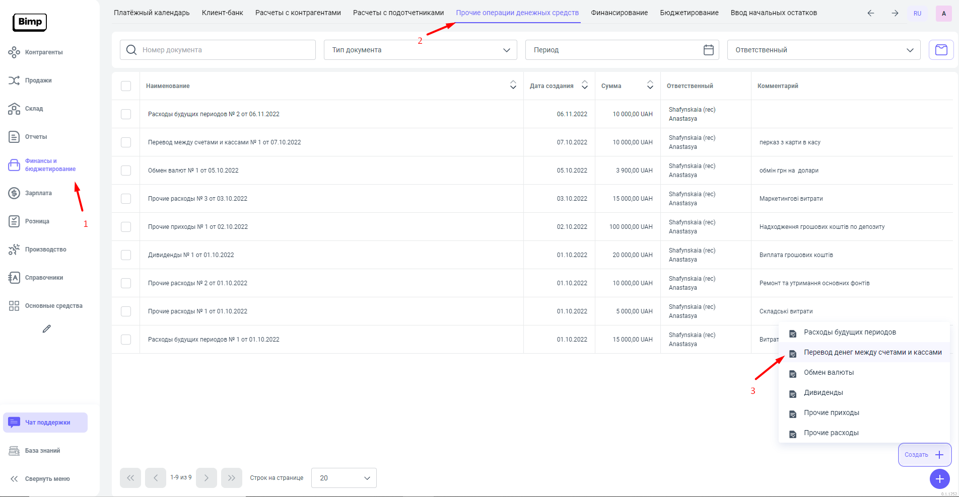Sort table by Сумма column

(x=650, y=86)
